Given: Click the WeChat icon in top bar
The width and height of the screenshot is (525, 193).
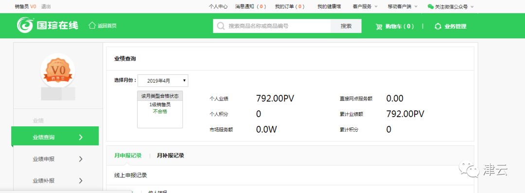Looking at the screenshot, I should (x=431, y=6).
